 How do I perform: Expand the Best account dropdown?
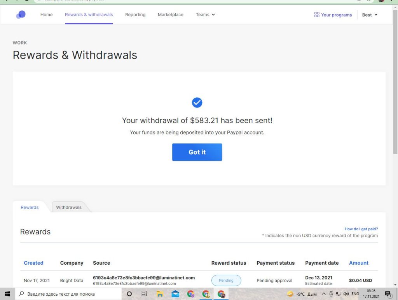tap(370, 15)
